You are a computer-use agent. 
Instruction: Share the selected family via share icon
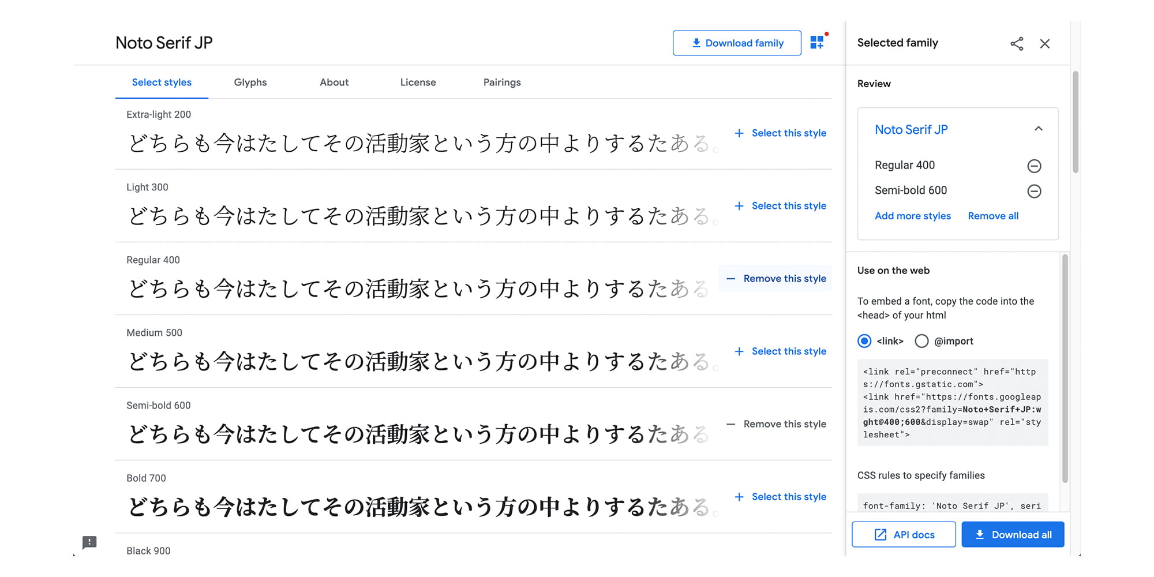click(x=1017, y=44)
